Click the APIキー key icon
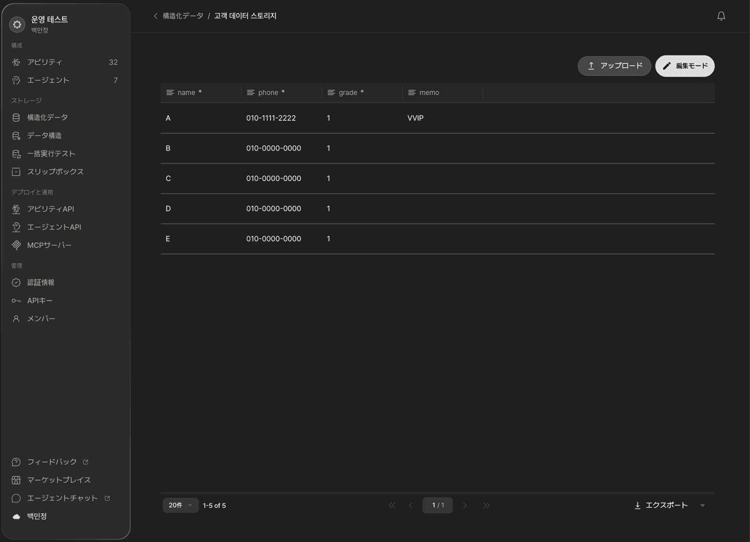The image size is (750, 542). [x=16, y=301]
